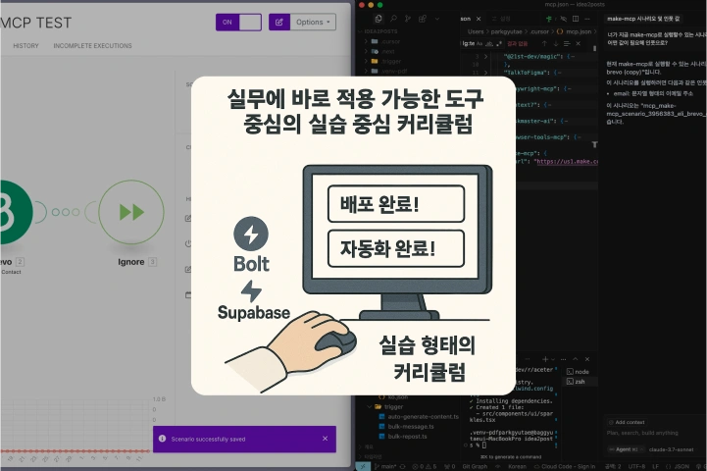Open terminal panel more actions ellipsis
This screenshot has width=707, height=471.
tap(563, 359)
